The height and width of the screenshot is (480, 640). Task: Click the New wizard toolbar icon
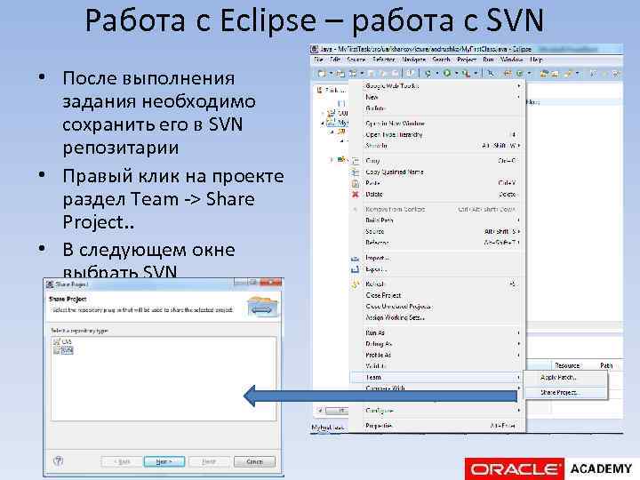pos(322,74)
